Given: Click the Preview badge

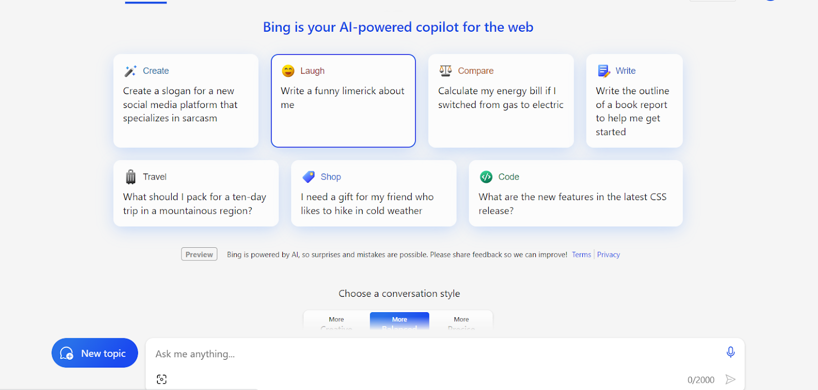Looking at the screenshot, I should click(199, 254).
